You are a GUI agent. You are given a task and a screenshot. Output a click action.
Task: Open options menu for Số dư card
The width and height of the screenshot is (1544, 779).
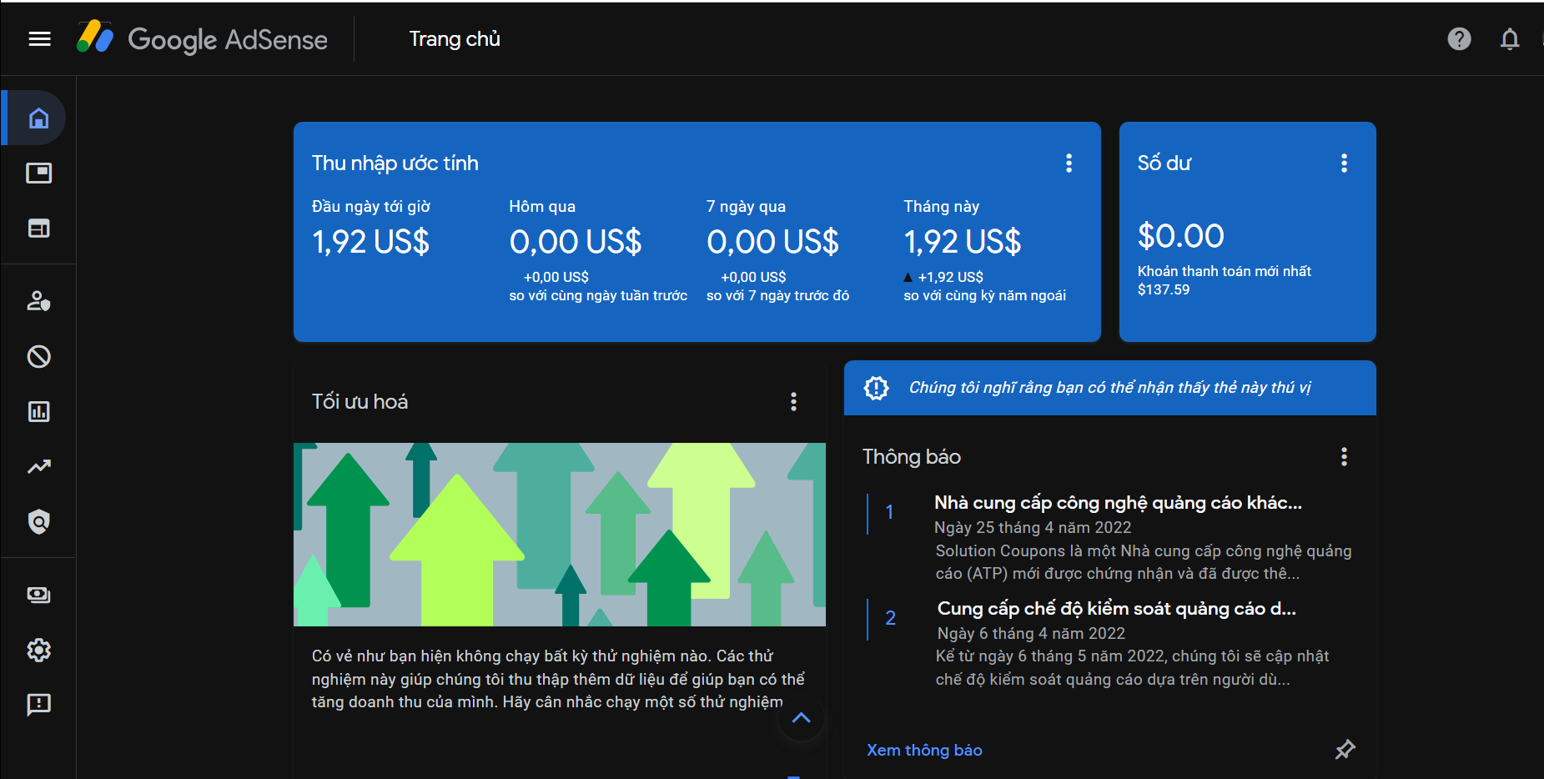pyautogui.click(x=1344, y=163)
